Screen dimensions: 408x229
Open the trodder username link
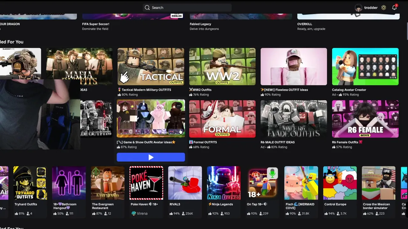371,8
